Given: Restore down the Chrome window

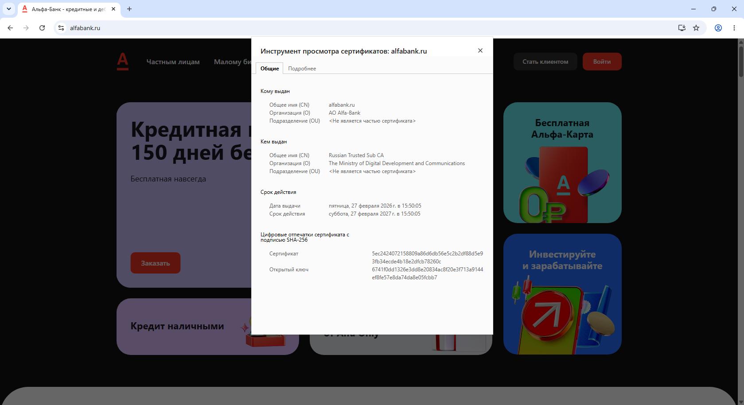Looking at the screenshot, I should click(x=714, y=9).
